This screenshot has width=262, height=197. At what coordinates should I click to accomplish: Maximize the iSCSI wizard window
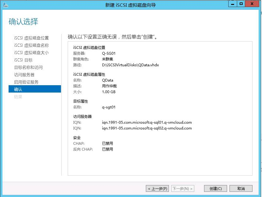241,4
